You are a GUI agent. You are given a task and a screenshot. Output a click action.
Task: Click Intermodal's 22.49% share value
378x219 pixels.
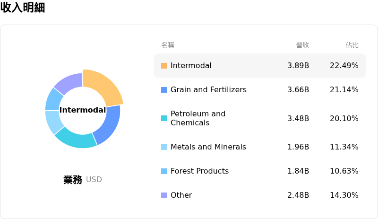tap(344, 66)
